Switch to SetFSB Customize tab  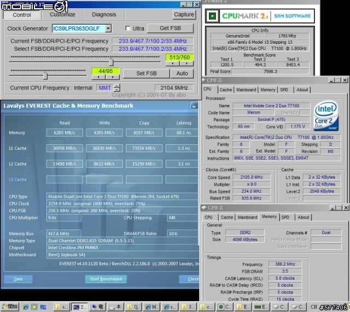click(x=62, y=15)
